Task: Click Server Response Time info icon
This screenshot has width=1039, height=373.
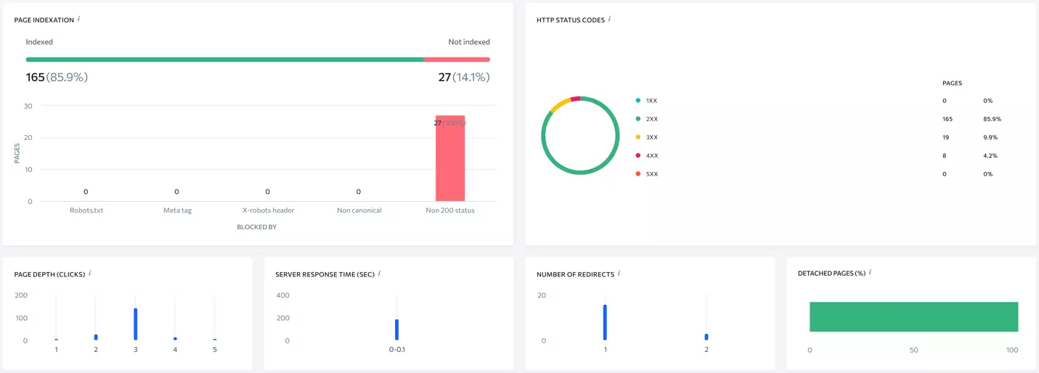Action: [x=379, y=274]
